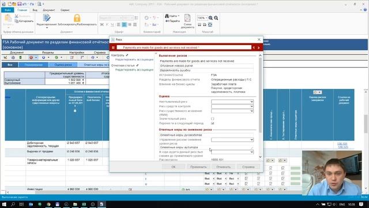Click the Найти binoculars icon

(167, 16)
